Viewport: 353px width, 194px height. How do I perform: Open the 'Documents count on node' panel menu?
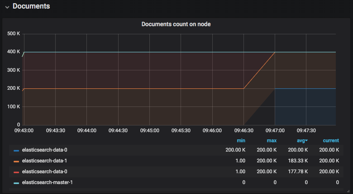(176, 24)
